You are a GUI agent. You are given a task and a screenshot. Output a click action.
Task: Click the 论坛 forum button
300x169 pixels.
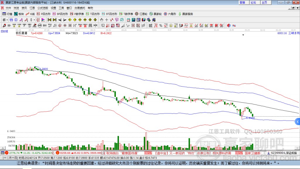[255, 2]
